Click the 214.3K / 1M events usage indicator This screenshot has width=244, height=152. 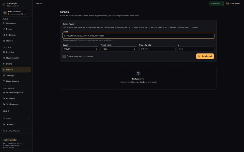16,131
